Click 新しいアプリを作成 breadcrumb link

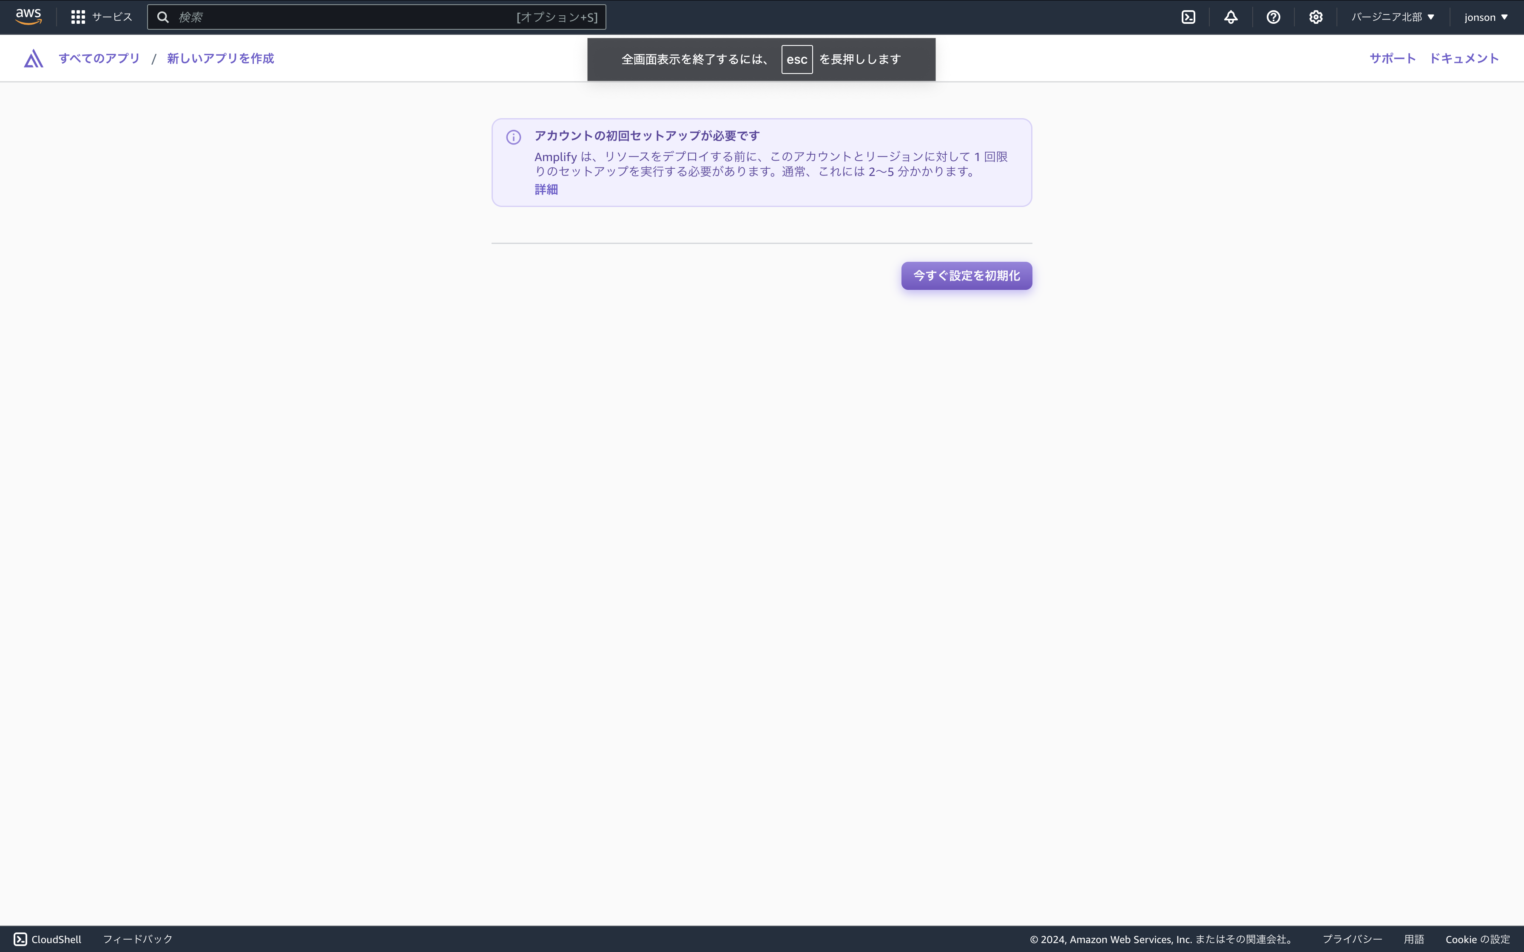220,59
